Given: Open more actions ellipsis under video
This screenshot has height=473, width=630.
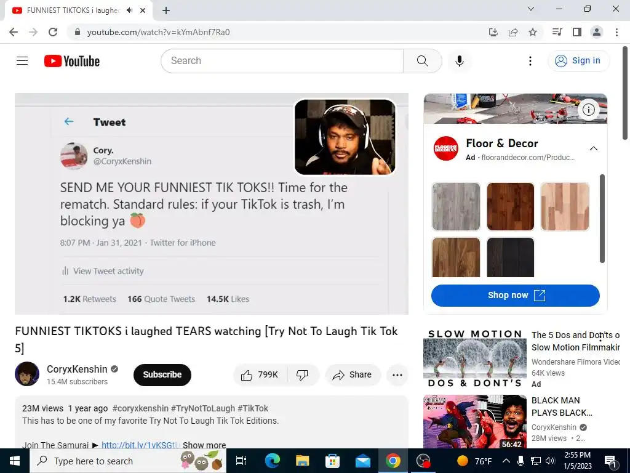Looking at the screenshot, I should 397,375.
